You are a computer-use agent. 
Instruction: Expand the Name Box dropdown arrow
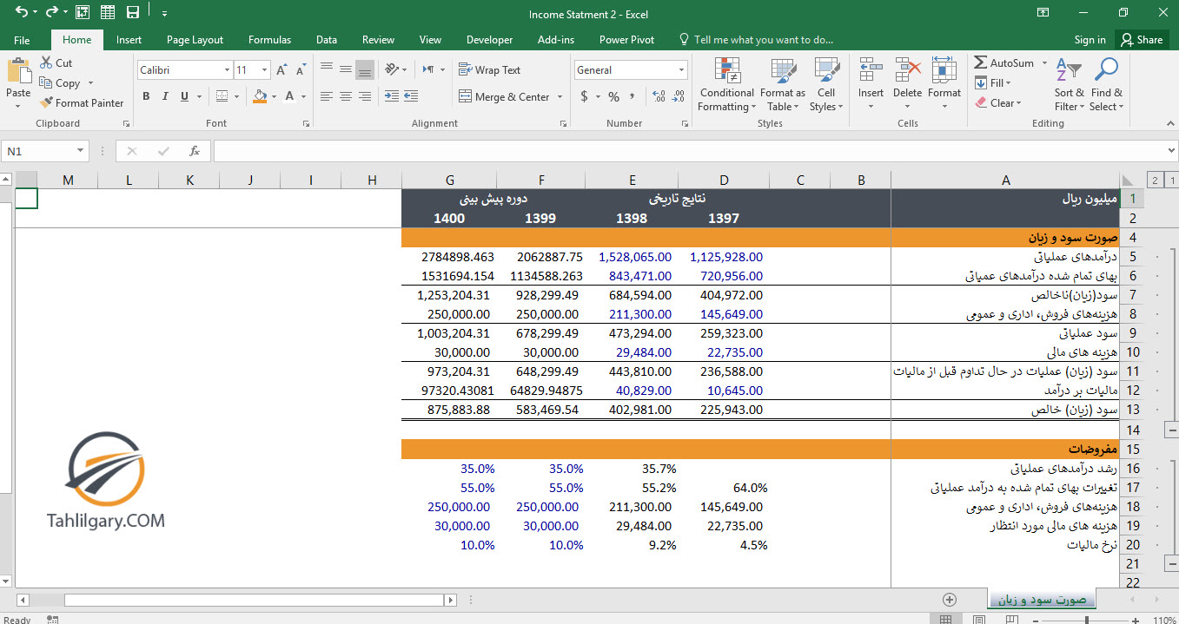point(81,151)
